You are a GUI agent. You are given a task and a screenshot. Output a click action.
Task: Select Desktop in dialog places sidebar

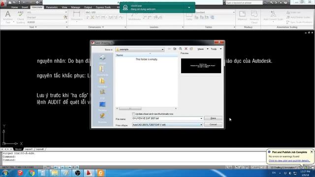(x=102, y=107)
